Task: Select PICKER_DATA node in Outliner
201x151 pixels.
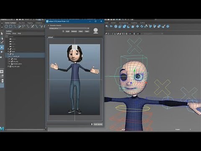Action: coord(18,64)
